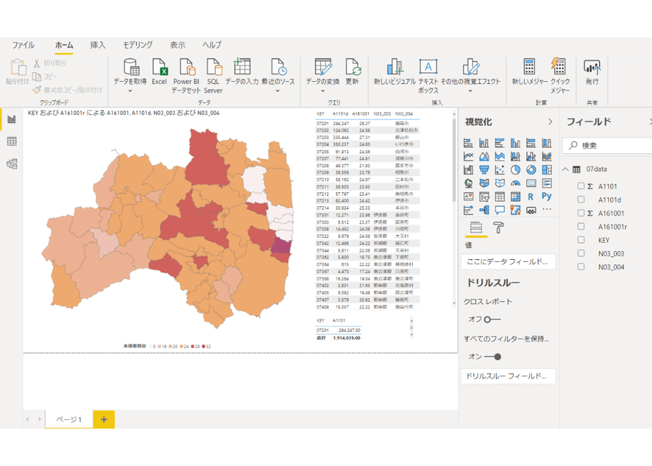
Task: Open the Format paint roller tab
Action: [x=498, y=227]
